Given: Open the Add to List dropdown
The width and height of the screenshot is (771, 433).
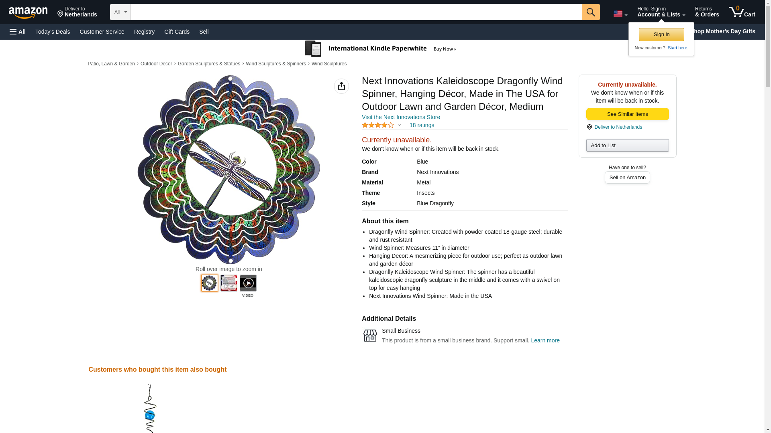Looking at the screenshot, I should (627, 145).
